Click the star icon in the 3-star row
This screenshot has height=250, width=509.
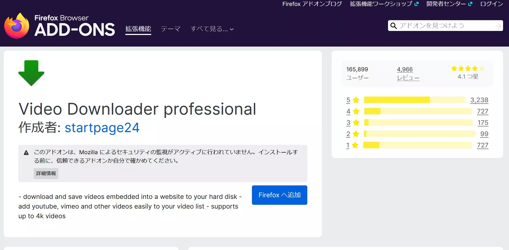[356, 123]
